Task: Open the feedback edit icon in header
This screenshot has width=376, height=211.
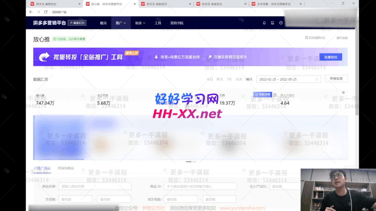Action: pyautogui.click(x=272, y=23)
